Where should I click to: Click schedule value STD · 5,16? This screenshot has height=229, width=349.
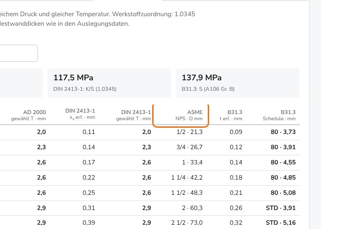pyautogui.click(x=281, y=223)
